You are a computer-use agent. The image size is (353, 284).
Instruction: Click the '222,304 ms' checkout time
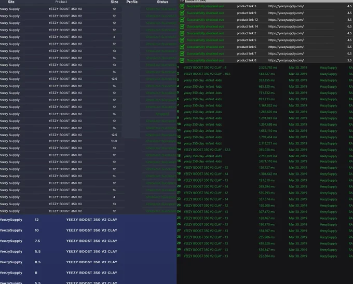click(x=266, y=256)
